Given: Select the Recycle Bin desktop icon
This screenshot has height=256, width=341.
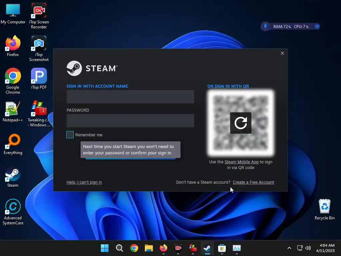Looking at the screenshot, I should pos(324,209).
